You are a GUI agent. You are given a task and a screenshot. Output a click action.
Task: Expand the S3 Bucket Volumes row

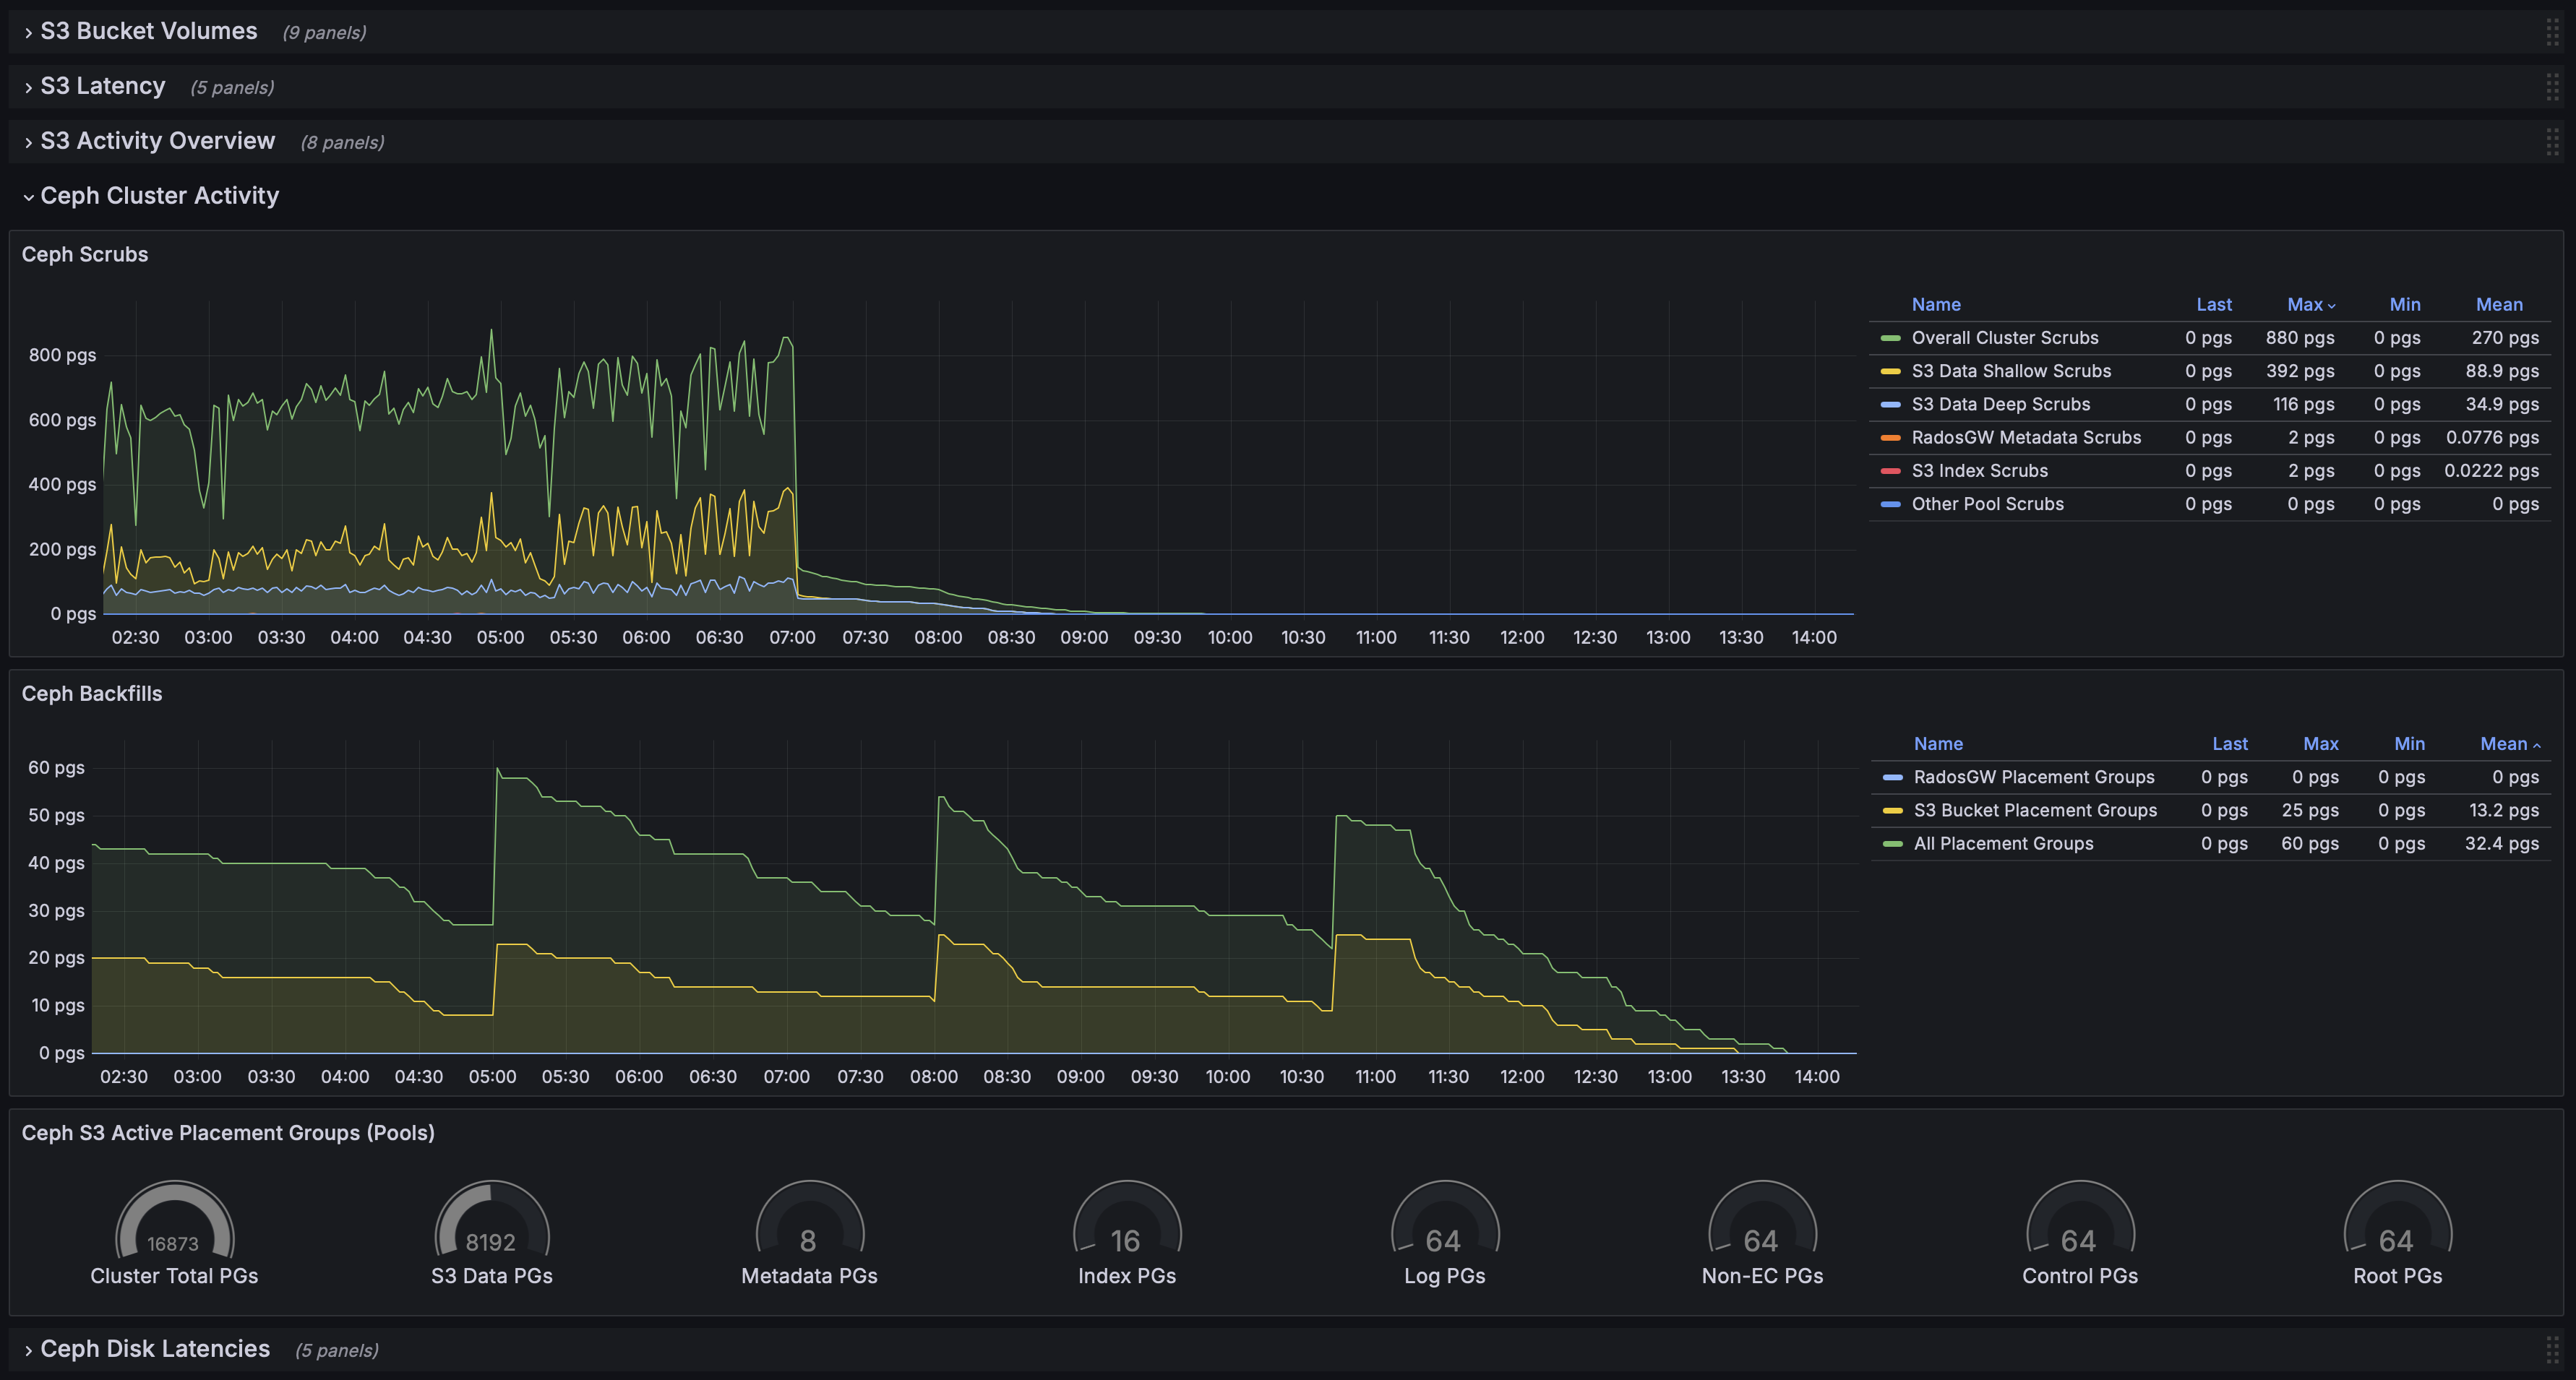click(148, 32)
